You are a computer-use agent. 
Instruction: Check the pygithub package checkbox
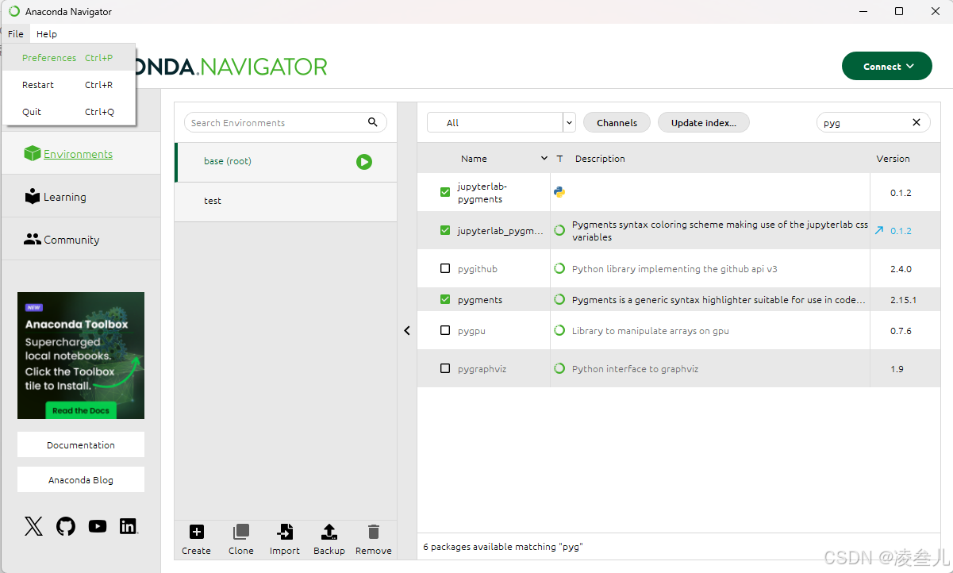(x=445, y=269)
